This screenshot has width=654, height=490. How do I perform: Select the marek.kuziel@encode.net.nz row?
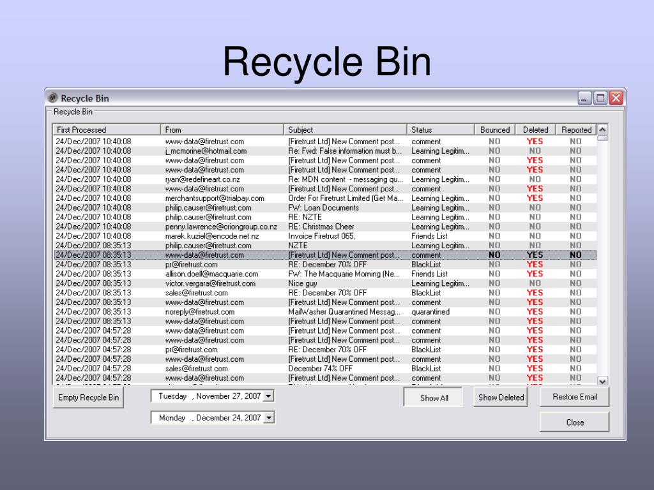pyautogui.click(x=325, y=236)
